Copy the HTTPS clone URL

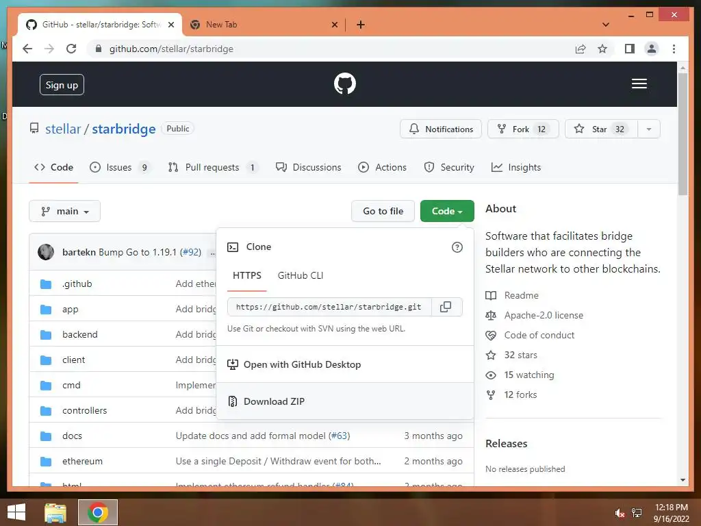[x=446, y=307]
